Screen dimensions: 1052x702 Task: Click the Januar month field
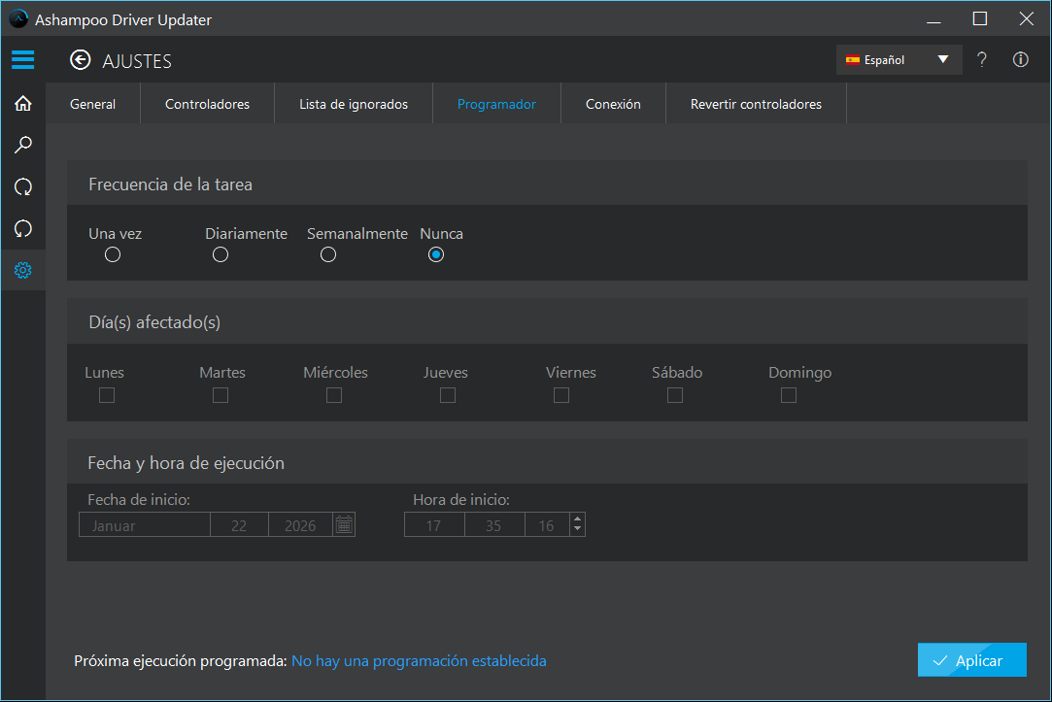pos(144,525)
